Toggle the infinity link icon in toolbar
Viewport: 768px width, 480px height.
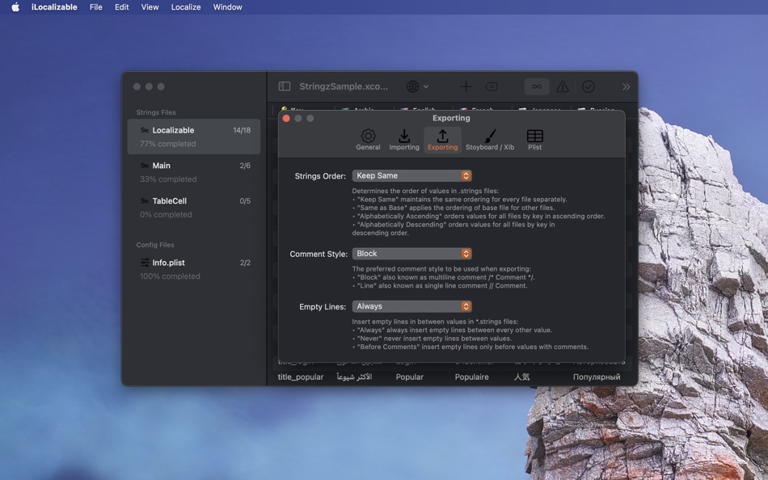point(537,86)
